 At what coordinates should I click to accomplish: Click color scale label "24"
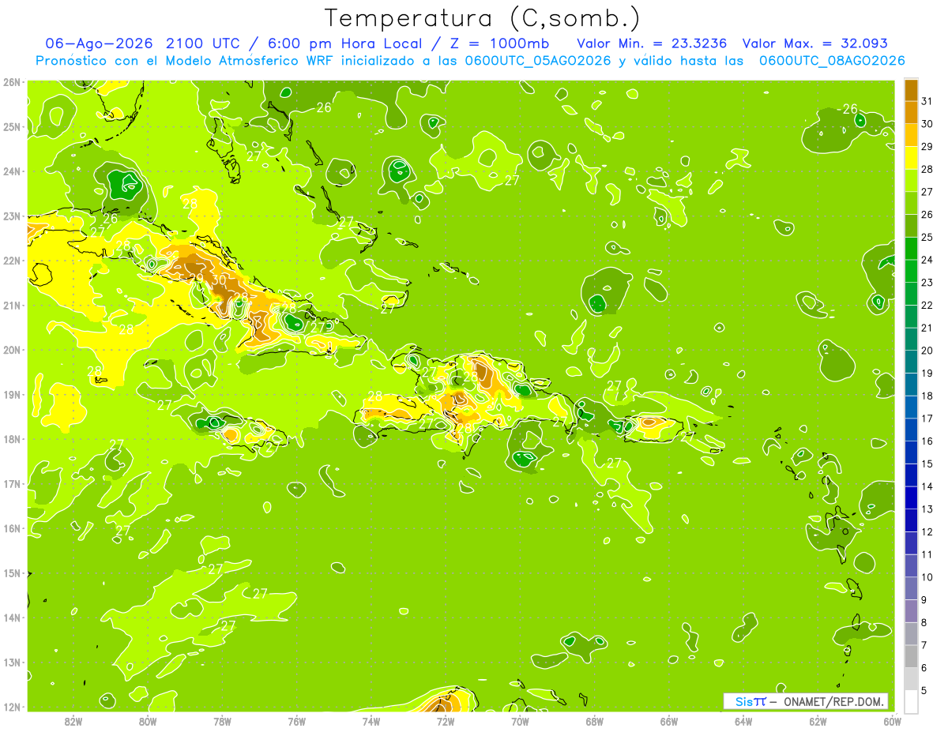927,260
